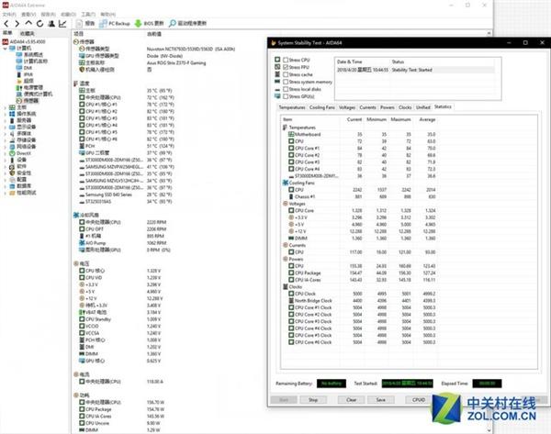Switch to the Cooling Fans tab
The height and width of the screenshot is (434, 551).
322,107
